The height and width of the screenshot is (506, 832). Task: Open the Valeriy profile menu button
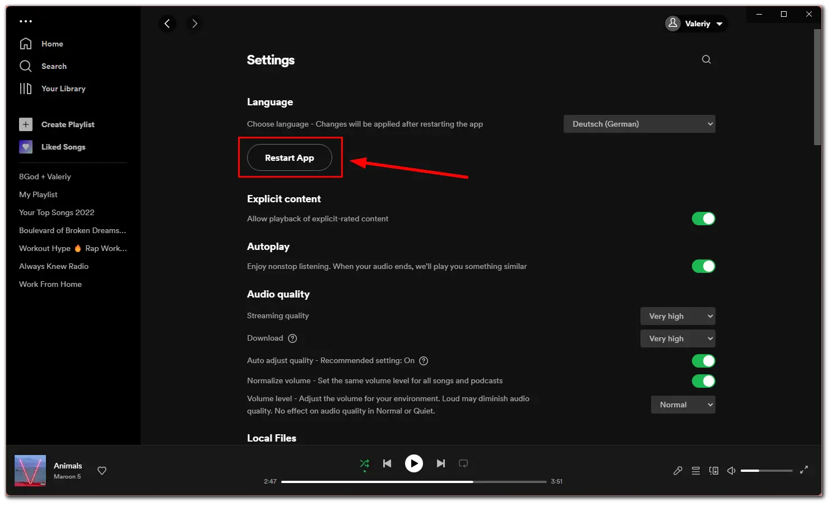point(696,24)
